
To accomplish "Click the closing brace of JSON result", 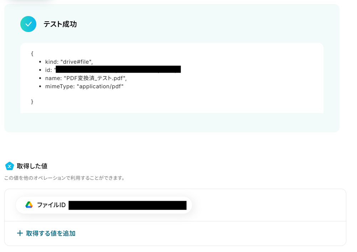I will click(32, 101).
